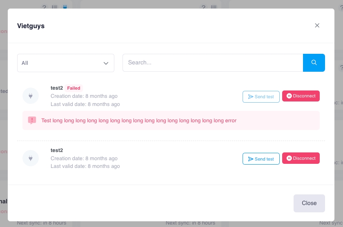Select the long error message text
Viewport: 343px width, 227px height.
[139, 121]
